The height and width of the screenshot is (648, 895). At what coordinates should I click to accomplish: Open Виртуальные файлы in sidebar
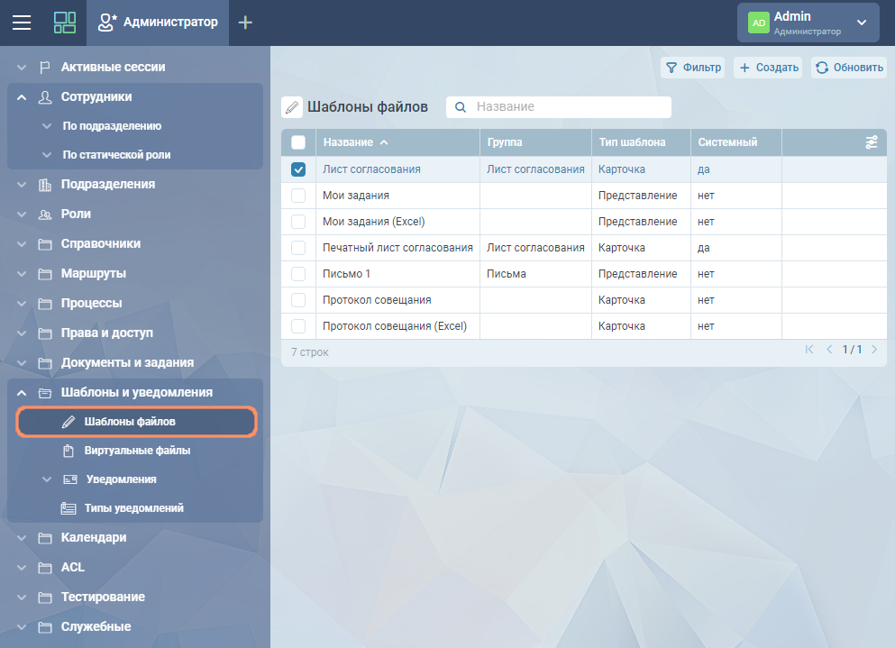click(137, 451)
